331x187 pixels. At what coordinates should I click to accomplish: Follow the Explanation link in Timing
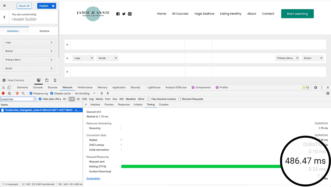pyautogui.click(x=93, y=179)
